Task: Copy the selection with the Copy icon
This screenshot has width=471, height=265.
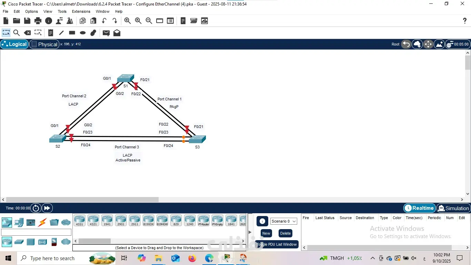Action: [x=82, y=21]
